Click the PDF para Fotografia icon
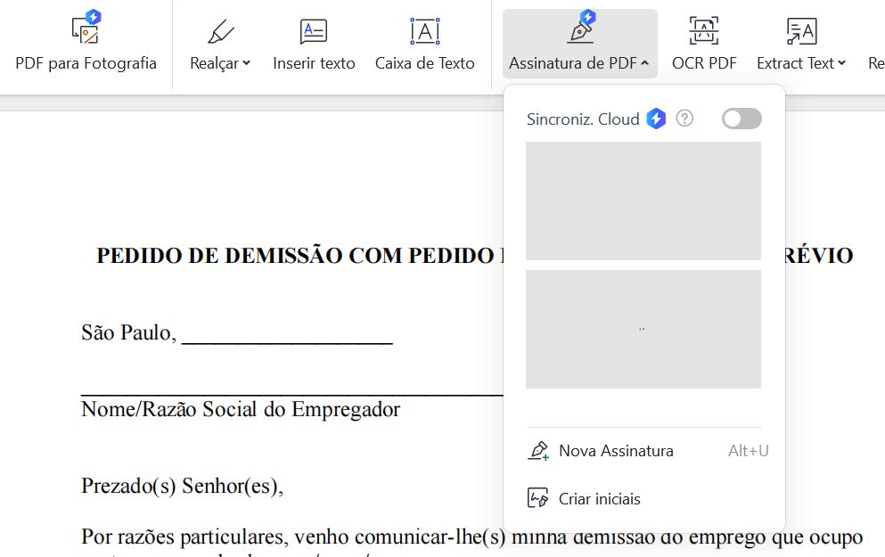This screenshot has width=885, height=557. click(x=86, y=29)
